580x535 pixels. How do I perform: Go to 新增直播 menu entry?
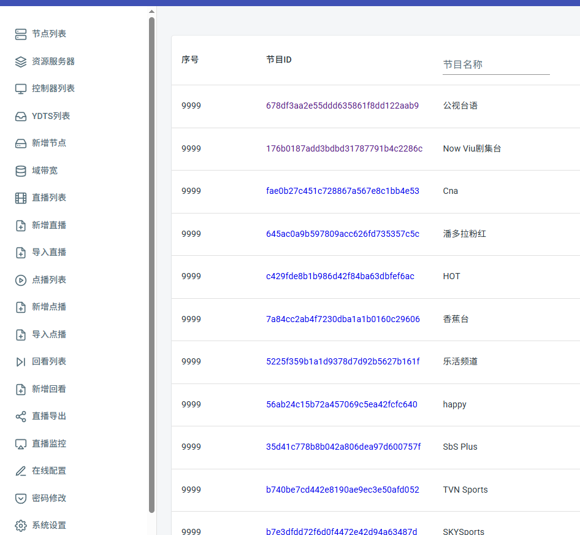(x=49, y=225)
